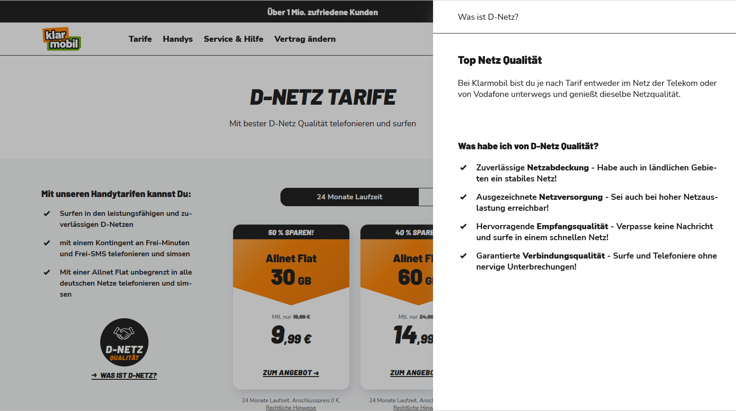Open Rechtliche Hinweise under the 30 GB tariff
The height and width of the screenshot is (411, 736).
[291, 408]
